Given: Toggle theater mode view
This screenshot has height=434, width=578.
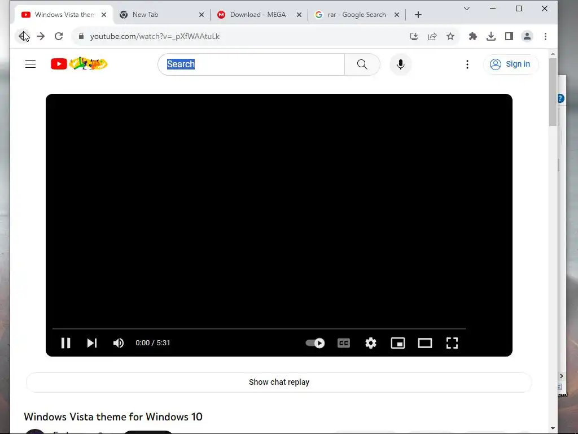Looking at the screenshot, I should point(425,343).
